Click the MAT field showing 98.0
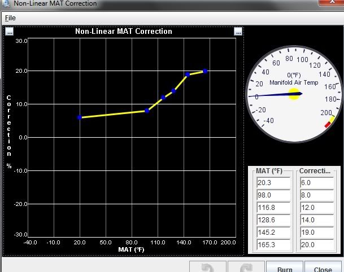344x272 pixels. pyautogui.click(x=273, y=195)
